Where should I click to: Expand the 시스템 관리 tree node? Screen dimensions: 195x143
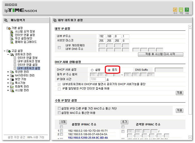[x=8, y=90]
